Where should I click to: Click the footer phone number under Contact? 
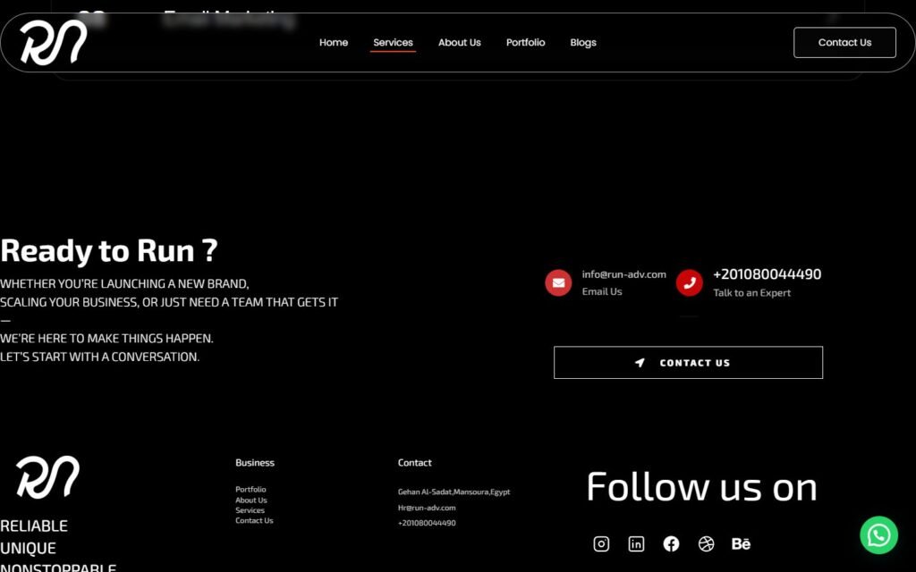(x=427, y=523)
